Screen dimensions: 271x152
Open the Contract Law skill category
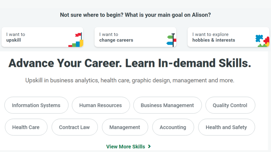(75, 127)
